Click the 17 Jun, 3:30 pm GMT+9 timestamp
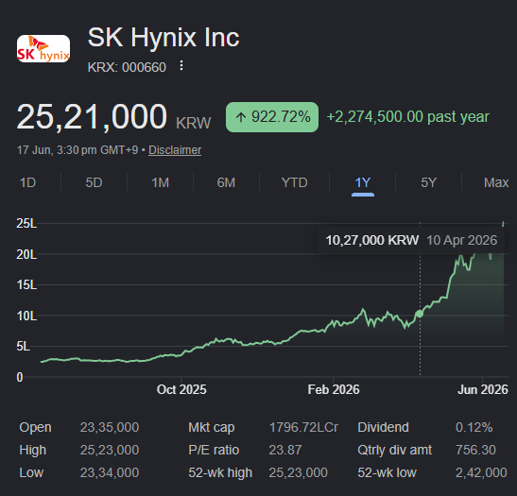 (x=78, y=150)
